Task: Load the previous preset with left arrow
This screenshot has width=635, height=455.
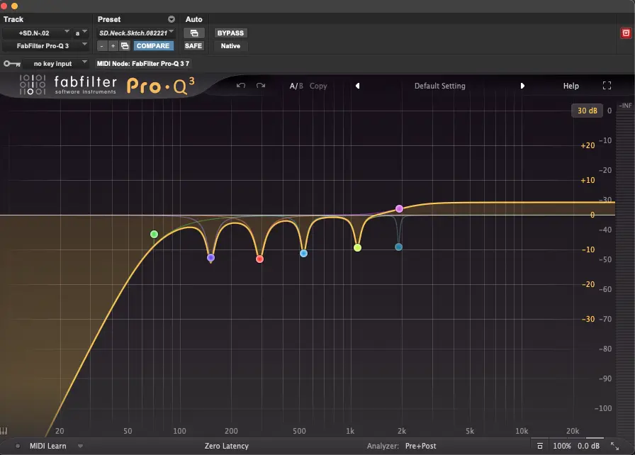Action: pos(357,86)
